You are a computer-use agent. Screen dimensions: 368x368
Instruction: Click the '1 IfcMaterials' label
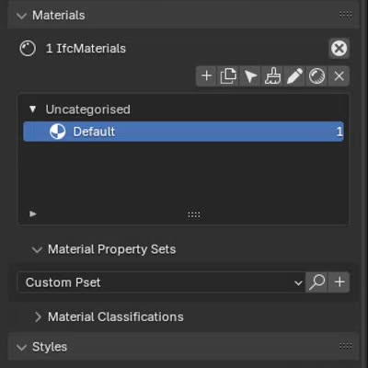(86, 49)
